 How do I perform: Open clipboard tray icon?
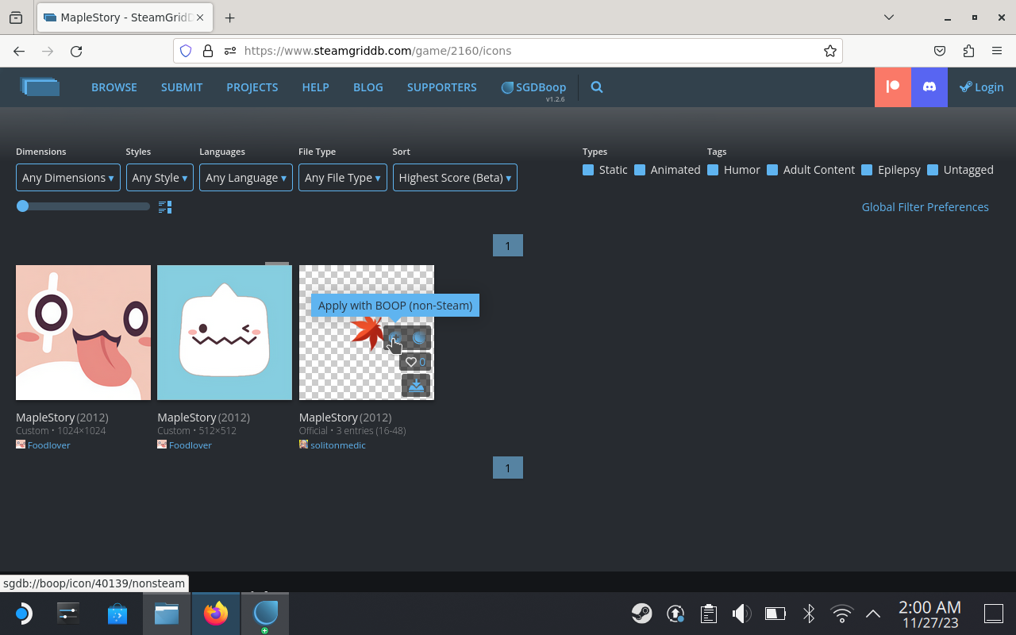(709, 613)
